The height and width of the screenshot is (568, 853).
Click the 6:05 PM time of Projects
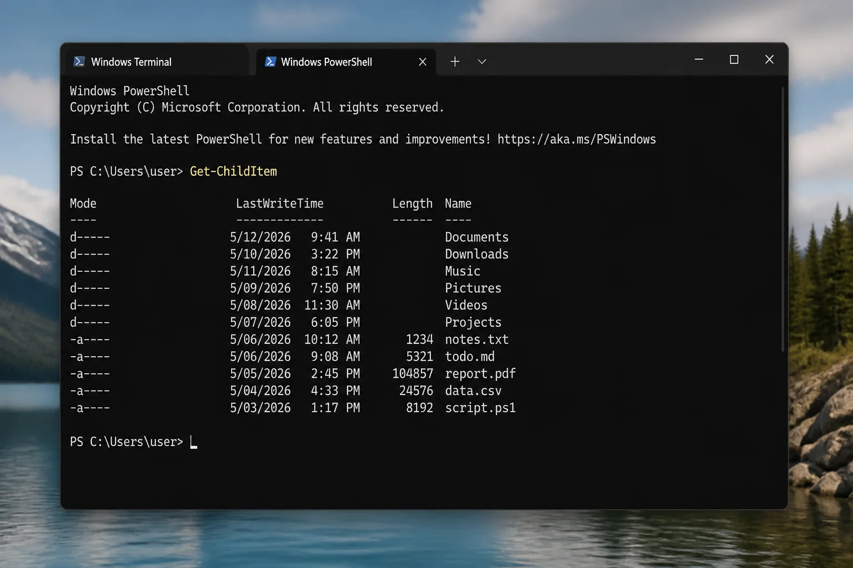point(335,323)
